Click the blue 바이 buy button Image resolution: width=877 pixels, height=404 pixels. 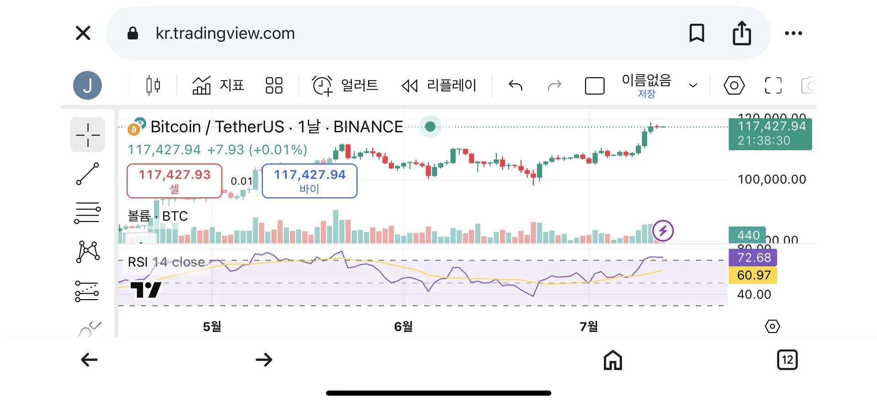click(x=310, y=181)
